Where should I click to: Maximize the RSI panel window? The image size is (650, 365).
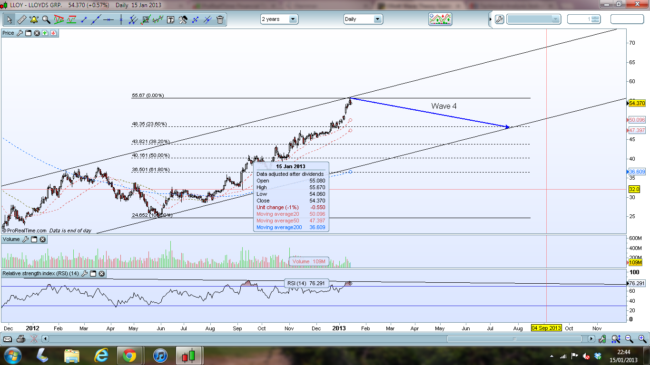[93, 273]
